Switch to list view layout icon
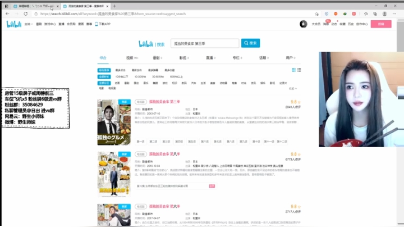The image size is (404, 227). coord(299,70)
